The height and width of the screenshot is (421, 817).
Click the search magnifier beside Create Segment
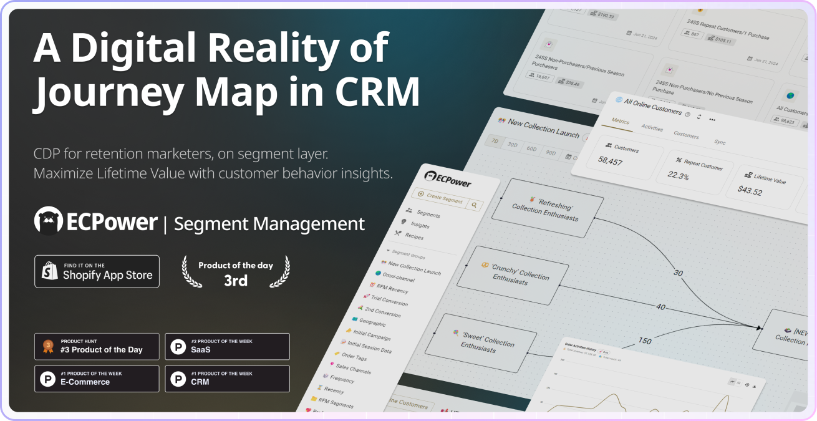coord(474,205)
